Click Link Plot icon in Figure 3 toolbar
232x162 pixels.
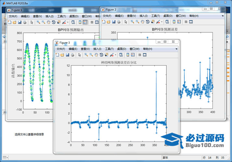[x=121, y=55]
